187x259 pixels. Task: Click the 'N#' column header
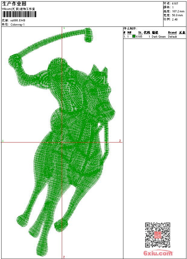pyautogui.click(x=129, y=33)
